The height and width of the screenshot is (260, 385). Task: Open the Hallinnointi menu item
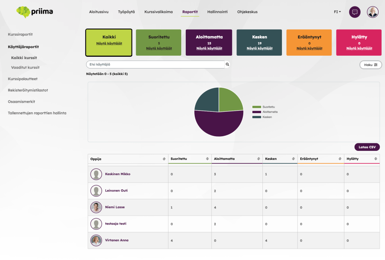[x=217, y=12]
